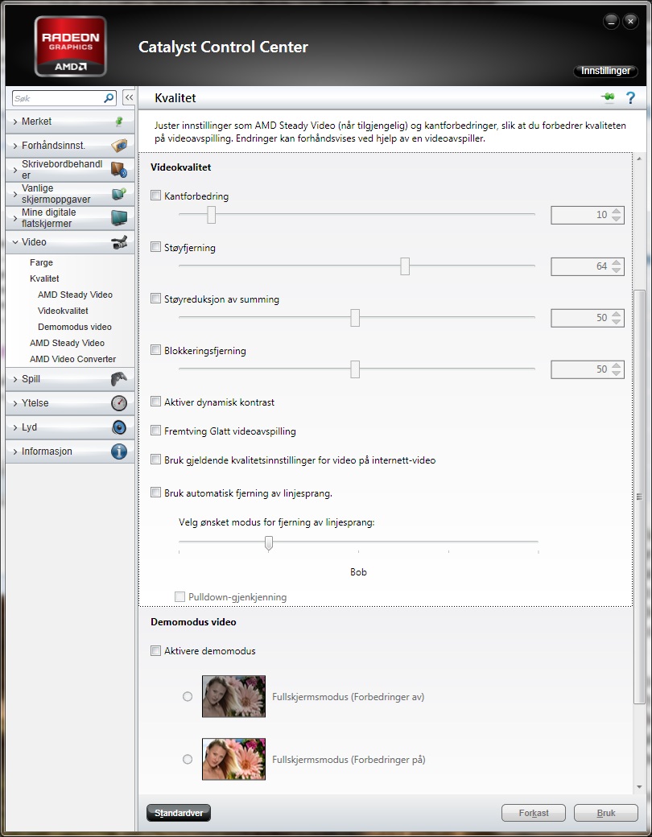
Task: Click the search magnifier icon
Action: (x=109, y=98)
